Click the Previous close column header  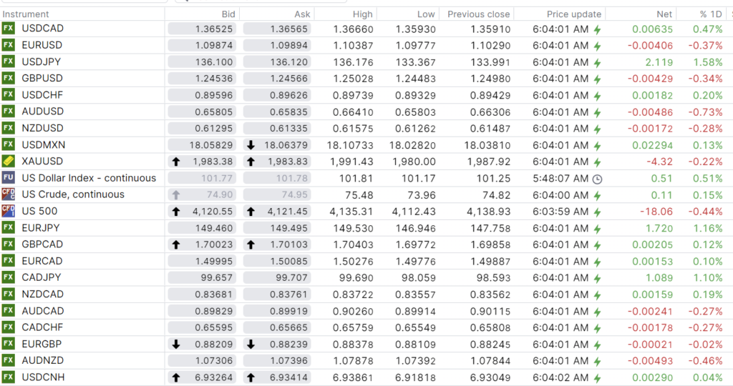click(478, 14)
